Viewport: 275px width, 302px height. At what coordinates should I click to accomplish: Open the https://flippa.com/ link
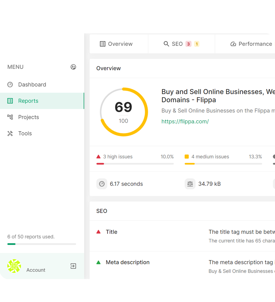(185, 122)
